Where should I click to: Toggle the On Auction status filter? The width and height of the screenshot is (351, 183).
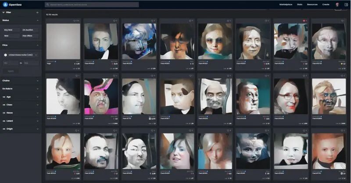click(30, 30)
